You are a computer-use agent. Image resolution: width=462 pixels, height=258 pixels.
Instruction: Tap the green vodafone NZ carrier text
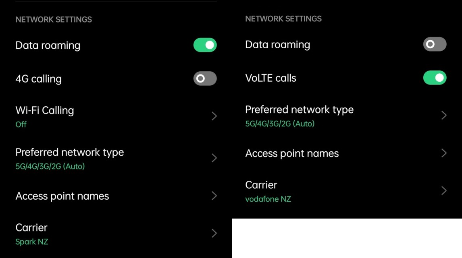click(268, 199)
